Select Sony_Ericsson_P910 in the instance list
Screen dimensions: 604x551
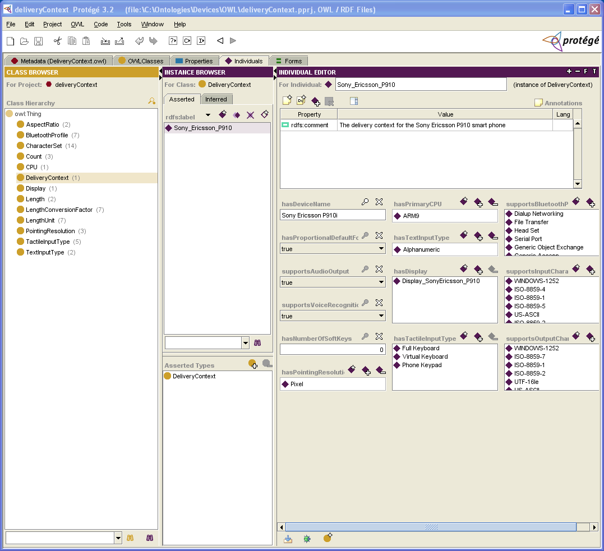[202, 128]
